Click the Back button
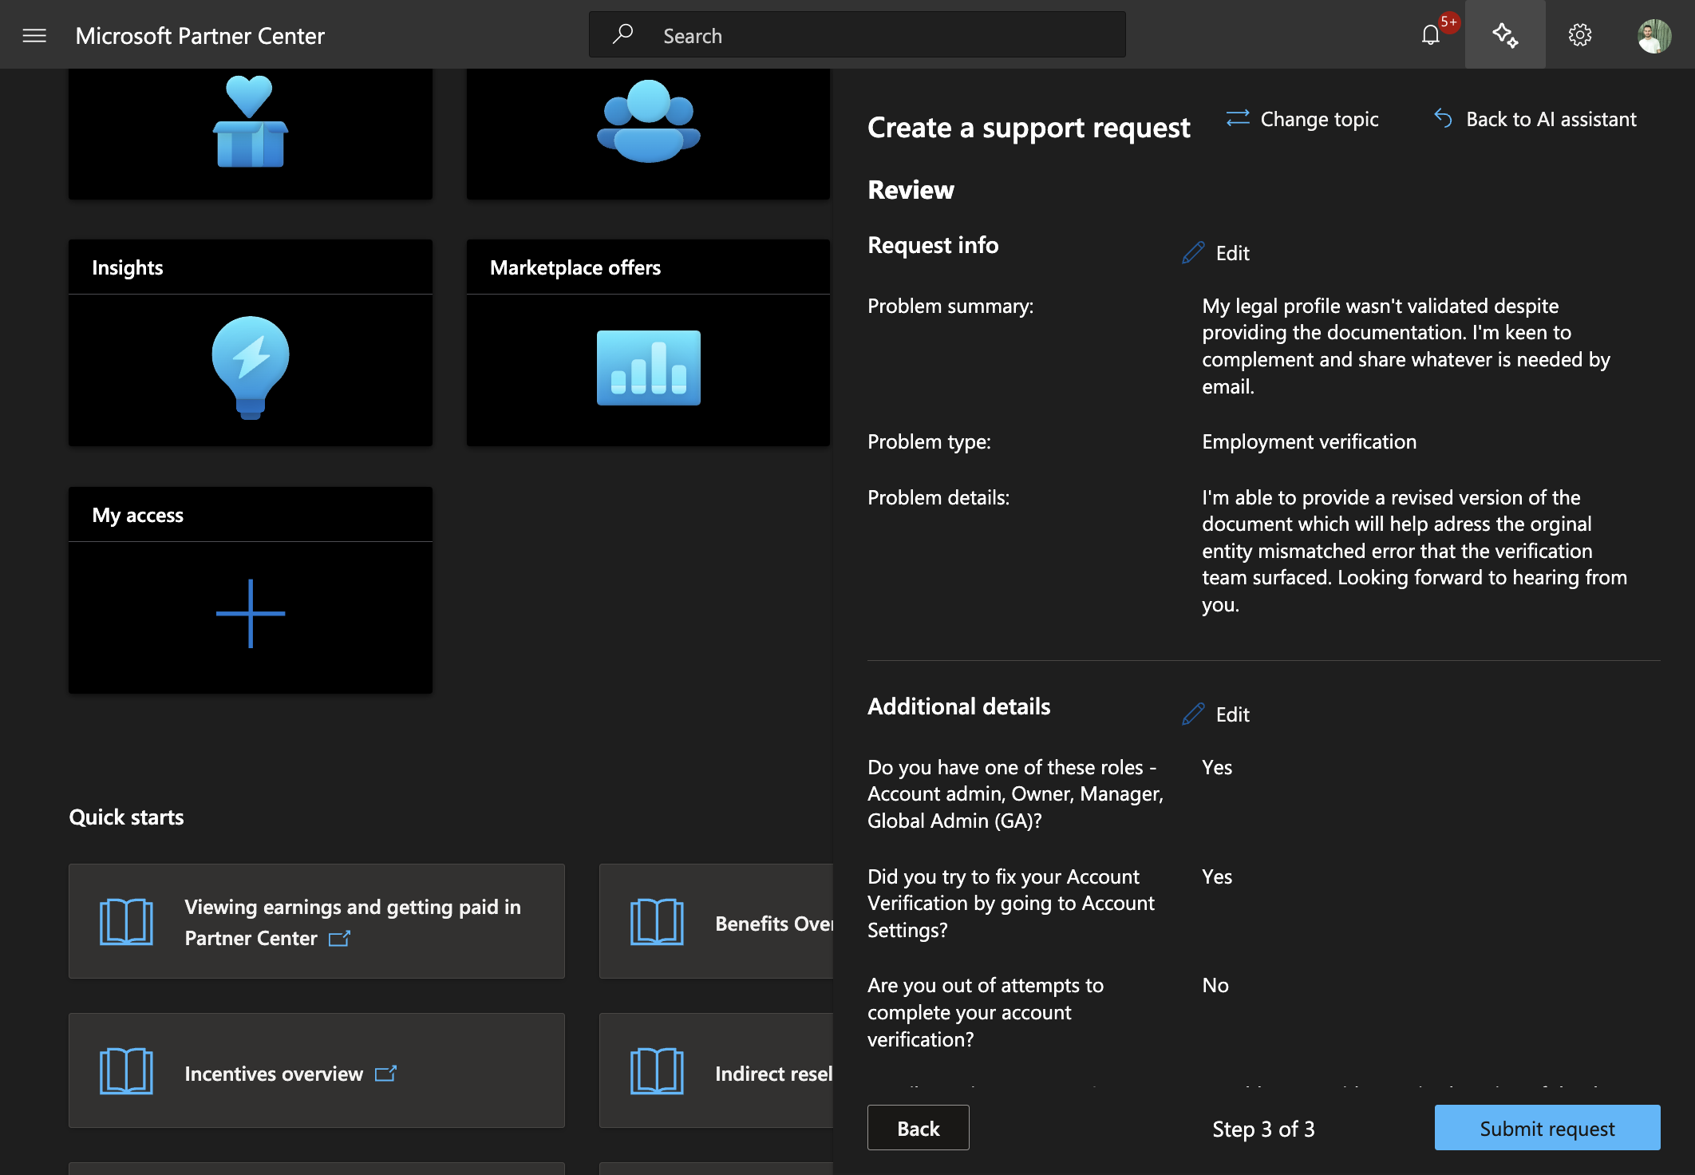The height and width of the screenshot is (1175, 1695). click(x=919, y=1128)
